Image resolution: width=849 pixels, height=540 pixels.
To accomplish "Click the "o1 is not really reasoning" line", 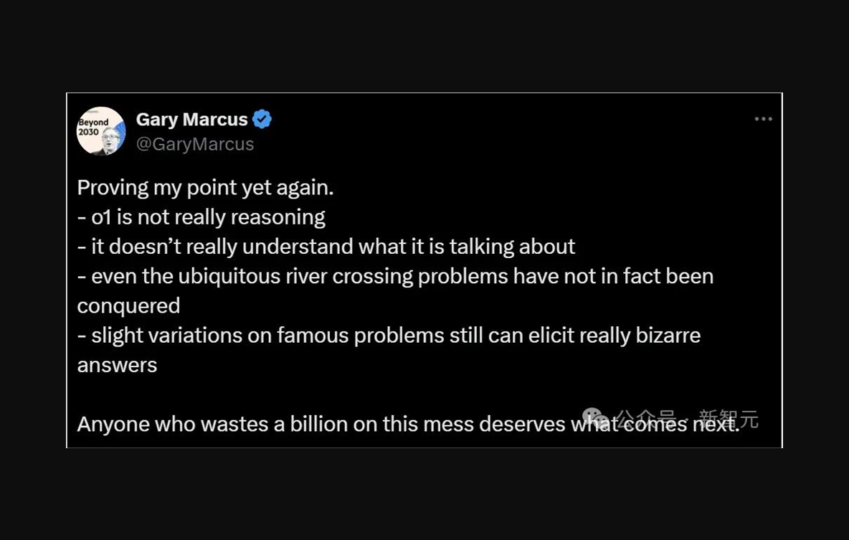I will pyautogui.click(x=208, y=217).
